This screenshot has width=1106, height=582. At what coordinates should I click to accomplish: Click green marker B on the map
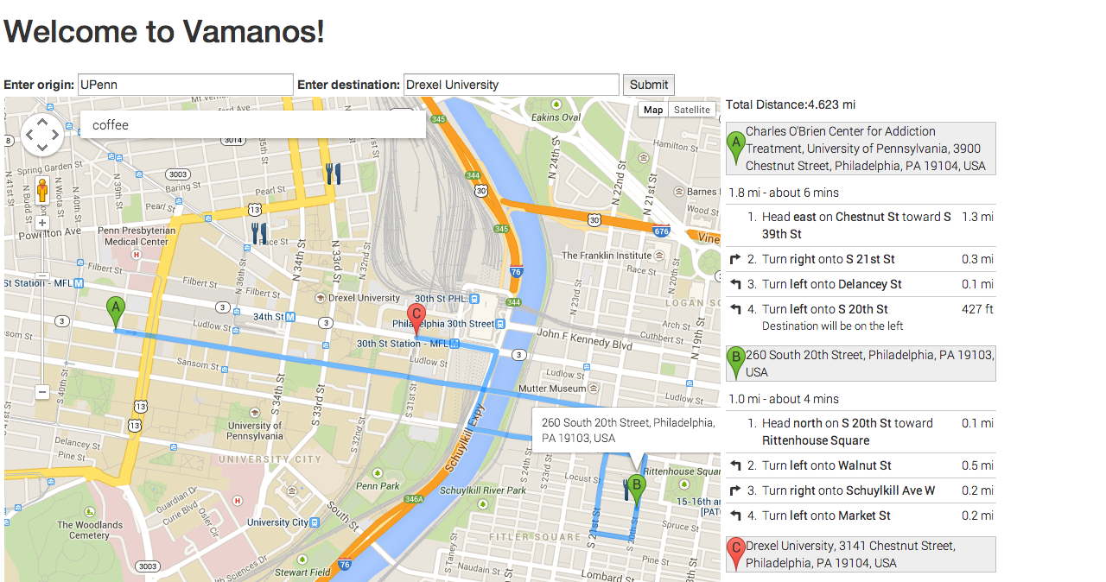[x=637, y=490]
